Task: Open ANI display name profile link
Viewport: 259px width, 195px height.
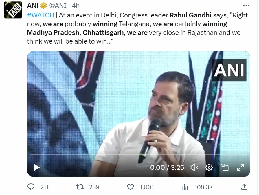Action: coord(33,6)
